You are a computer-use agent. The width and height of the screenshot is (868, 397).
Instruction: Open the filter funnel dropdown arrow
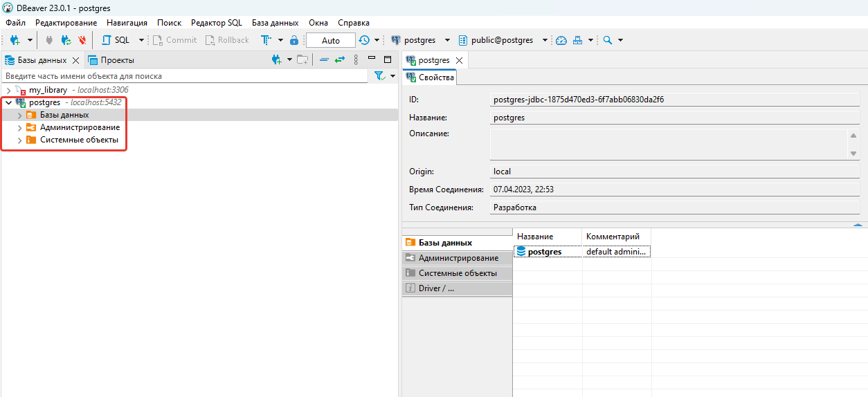(x=393, y=76)
